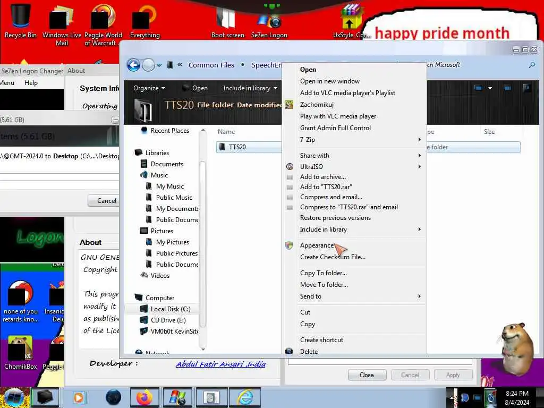Click the dark globe icon on taskbar

click(114, 397)
